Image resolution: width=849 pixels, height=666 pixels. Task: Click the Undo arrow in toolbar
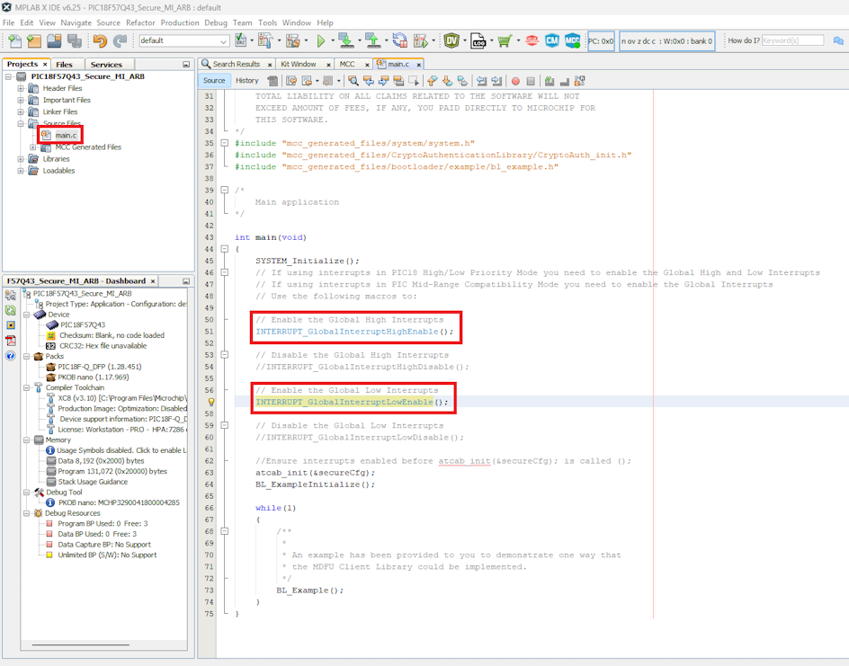[x=100, y=41]
